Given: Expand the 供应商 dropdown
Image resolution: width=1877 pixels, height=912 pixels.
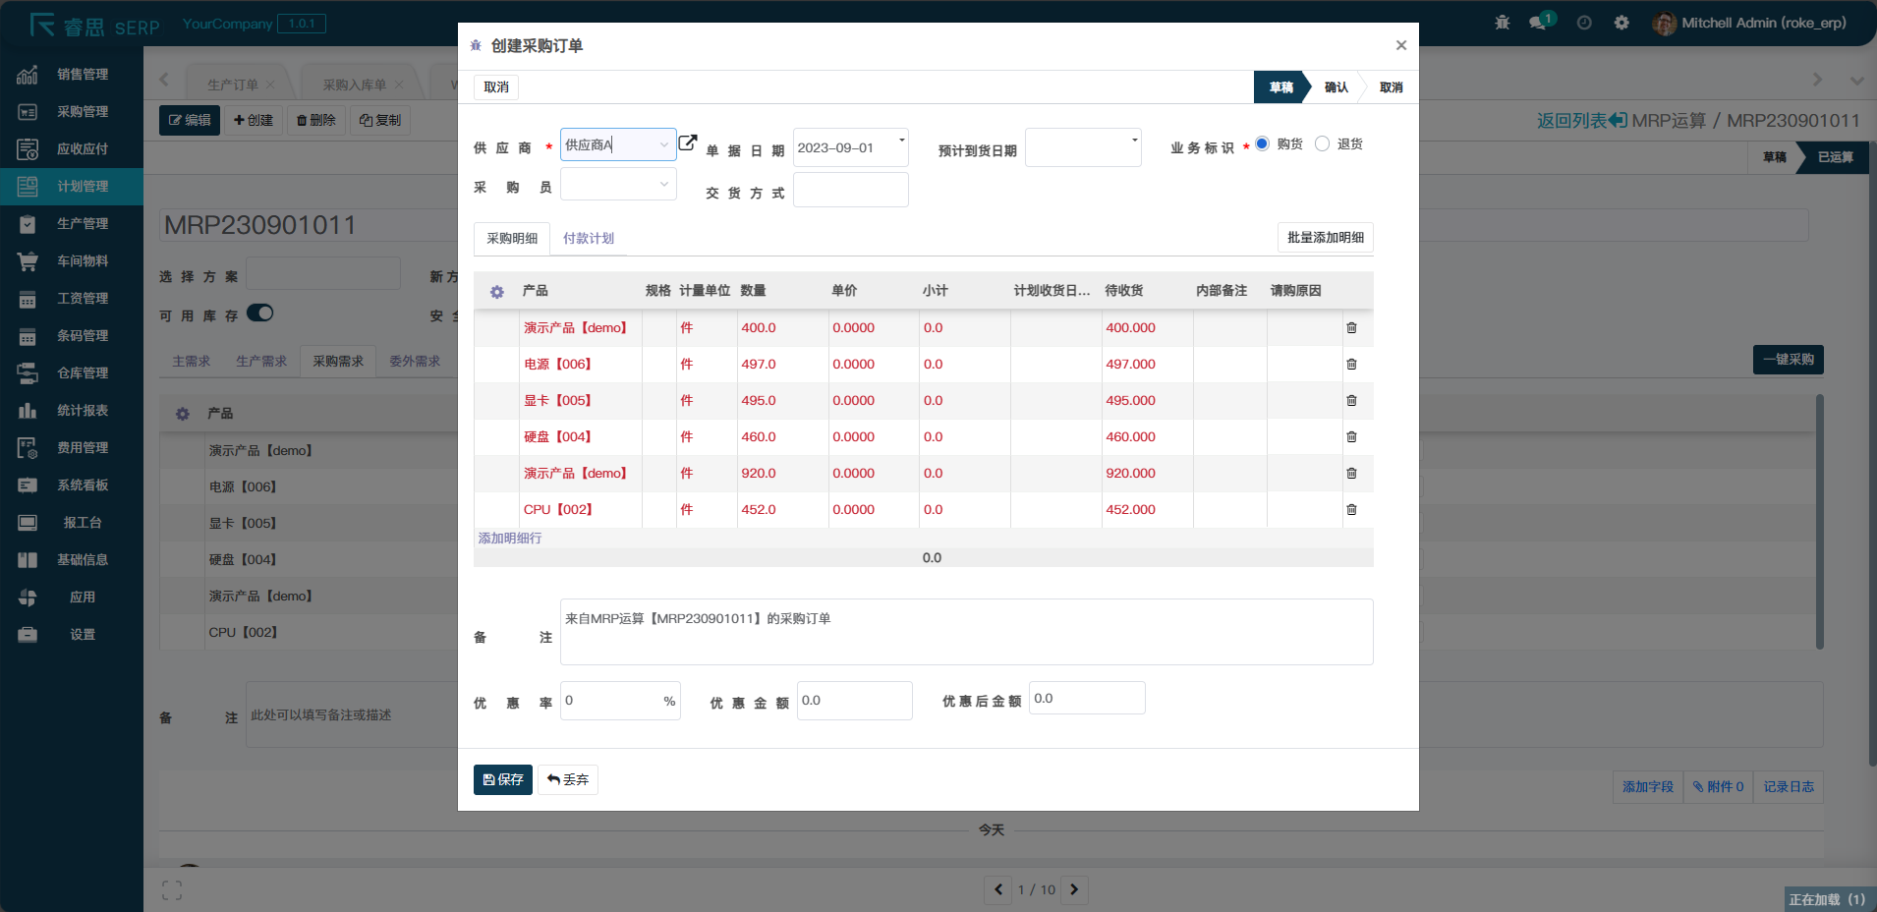Looking at the screenshot, I should tap(663, 145).
